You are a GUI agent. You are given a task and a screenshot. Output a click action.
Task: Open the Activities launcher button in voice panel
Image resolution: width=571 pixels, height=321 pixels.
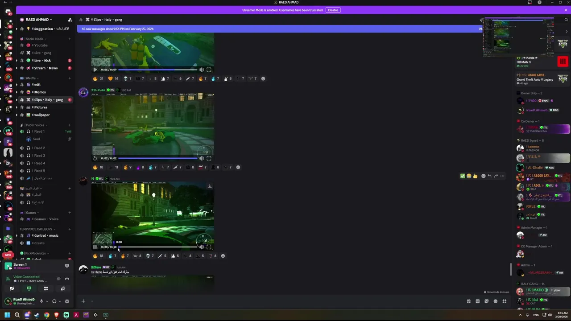46,288
